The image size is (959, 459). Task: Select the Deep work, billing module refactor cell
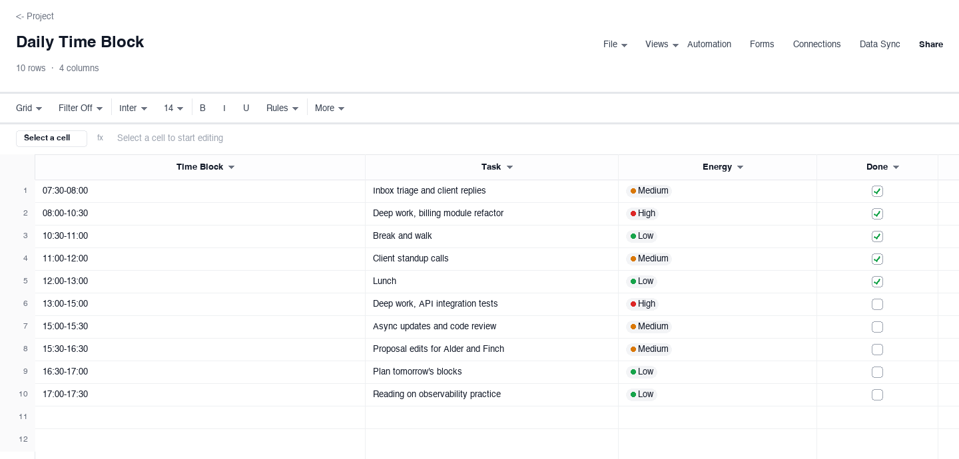(x=491, y=214)
